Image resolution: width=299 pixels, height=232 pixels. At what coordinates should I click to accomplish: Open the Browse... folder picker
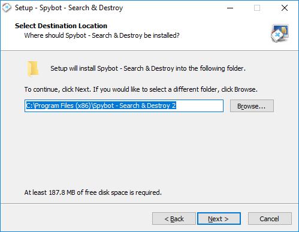click(252, 106)
